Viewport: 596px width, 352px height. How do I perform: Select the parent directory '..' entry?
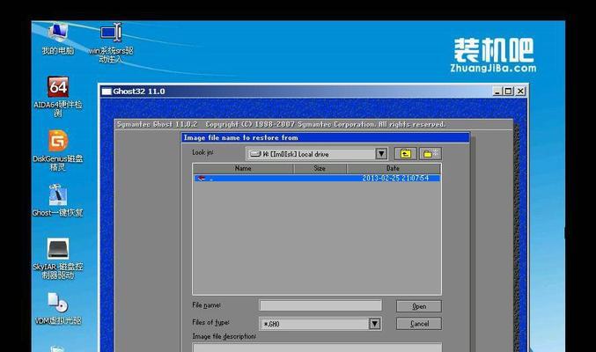317,178
